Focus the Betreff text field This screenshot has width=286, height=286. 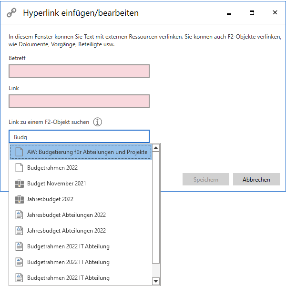(79, 71)
